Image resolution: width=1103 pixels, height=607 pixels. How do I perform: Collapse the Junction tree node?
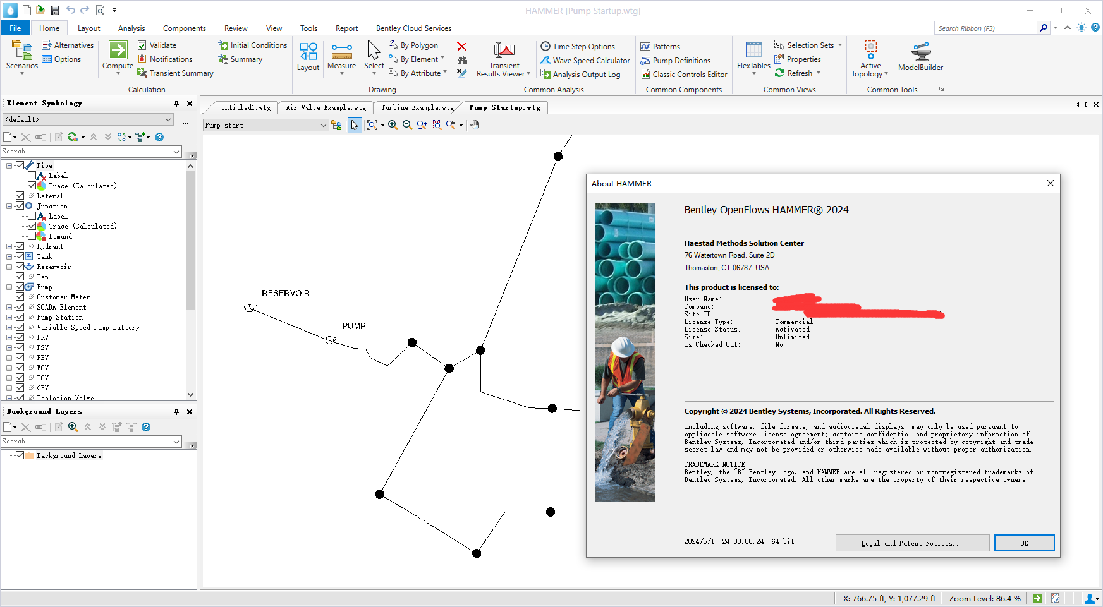coord(9,206)
